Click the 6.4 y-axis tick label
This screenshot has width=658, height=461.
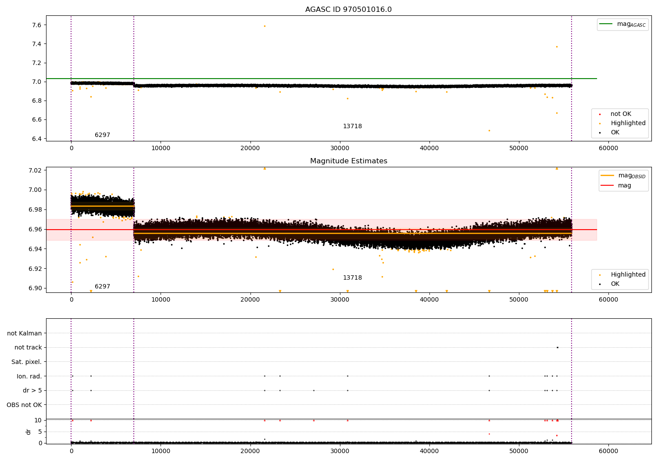(x=36, y=139)
